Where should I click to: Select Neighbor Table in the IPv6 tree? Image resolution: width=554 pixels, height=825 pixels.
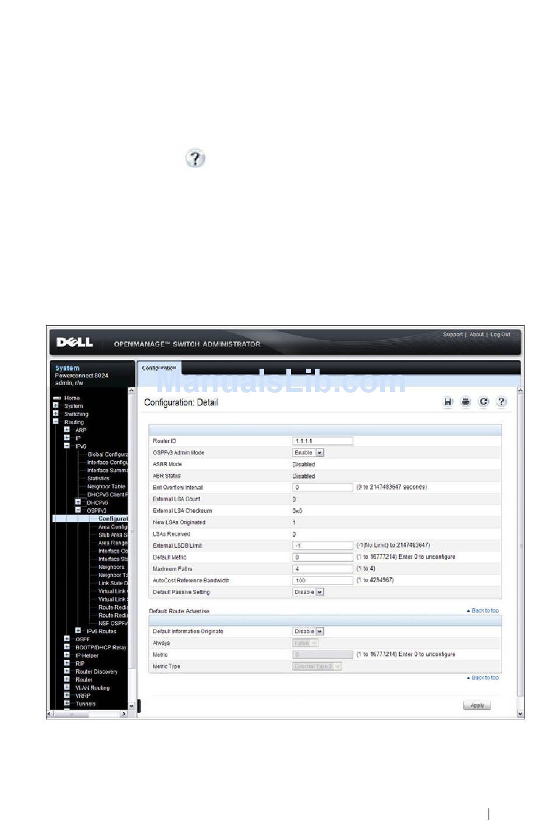coord(106,487)
